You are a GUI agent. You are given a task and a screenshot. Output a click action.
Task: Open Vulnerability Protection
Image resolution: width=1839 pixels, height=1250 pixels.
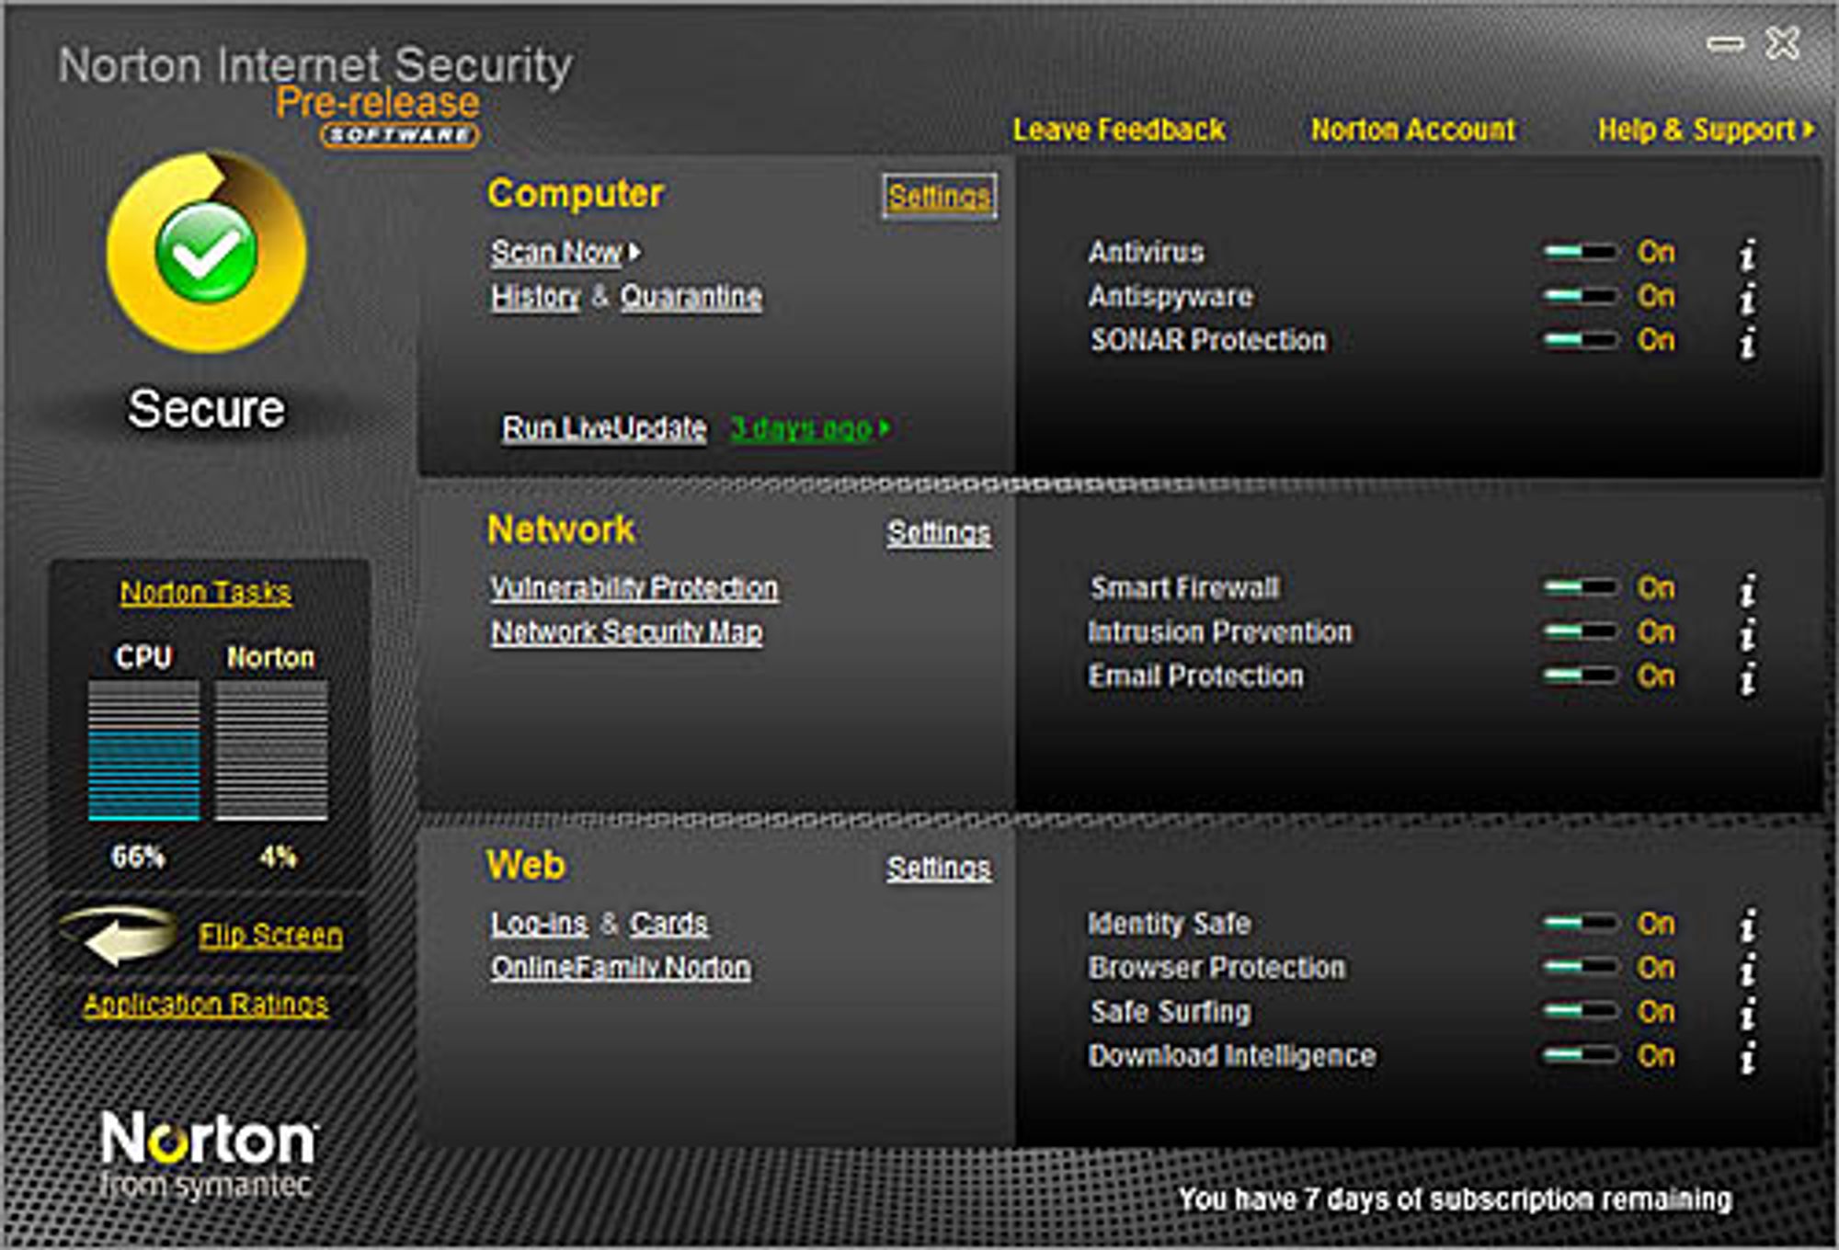coord(634,588)
